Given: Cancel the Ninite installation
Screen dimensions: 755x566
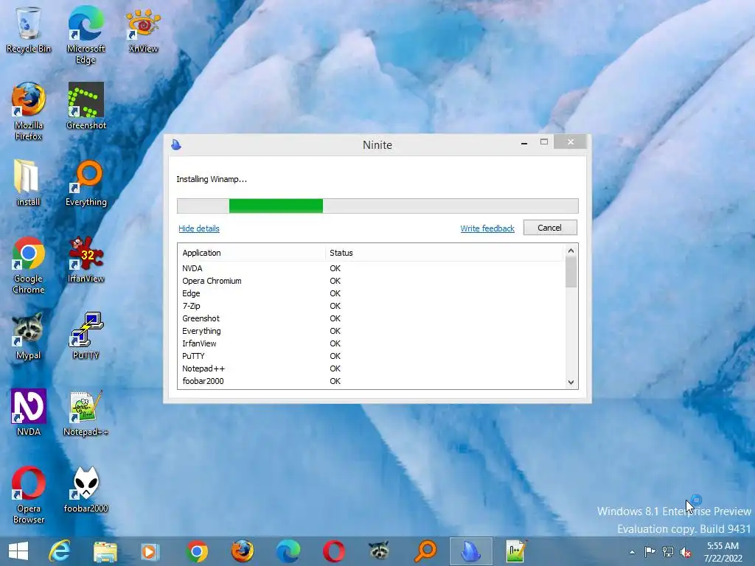Looking at the screenshot, I should coord(550,228).
